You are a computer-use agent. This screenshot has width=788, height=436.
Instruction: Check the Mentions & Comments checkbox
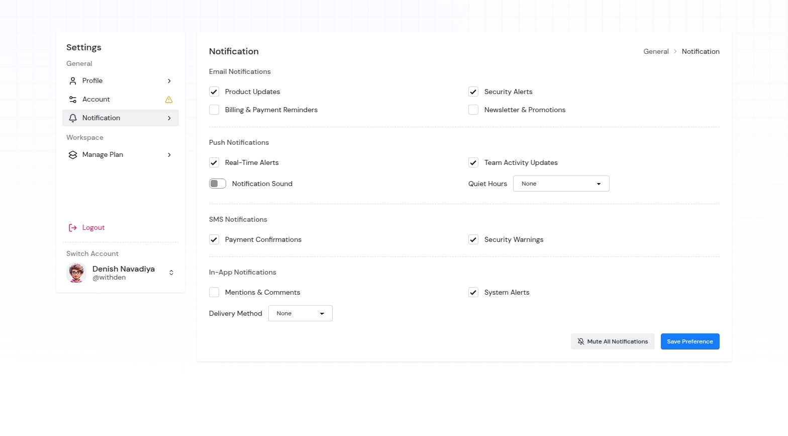[214, 292]
